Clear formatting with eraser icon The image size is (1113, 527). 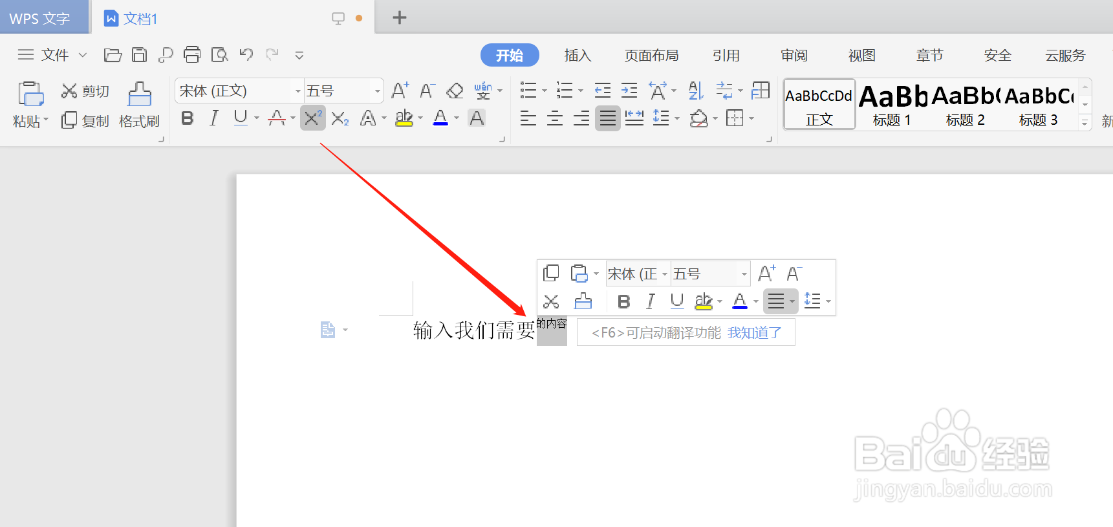[x=455, y=91]
